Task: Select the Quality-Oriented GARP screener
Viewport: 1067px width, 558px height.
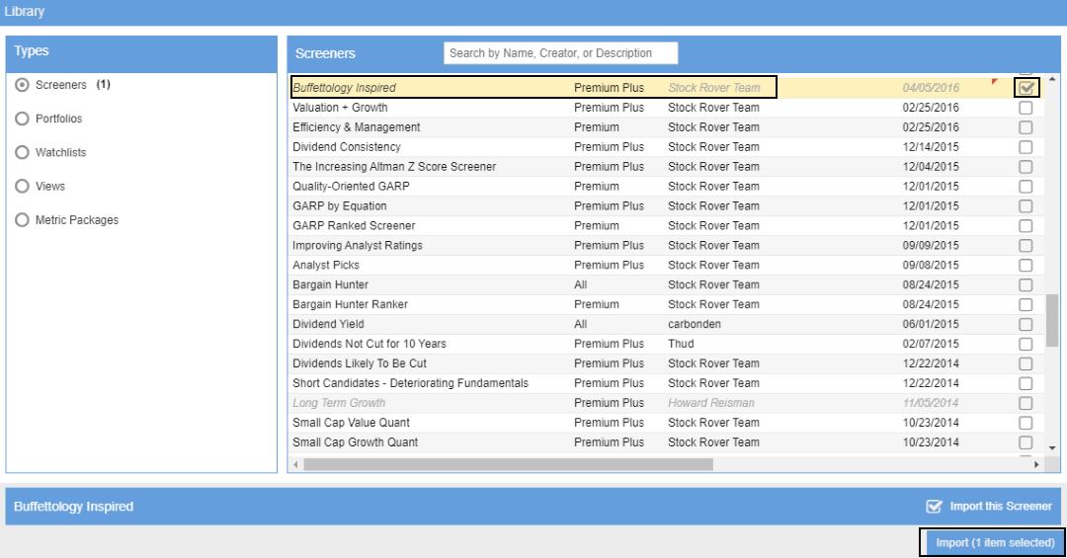Action: click(x=351, y=187)
